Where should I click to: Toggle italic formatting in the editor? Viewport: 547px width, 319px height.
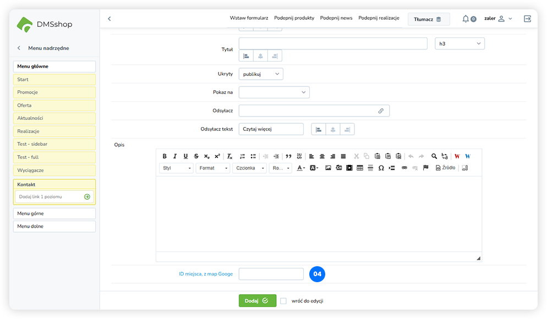tap(175, 156)
